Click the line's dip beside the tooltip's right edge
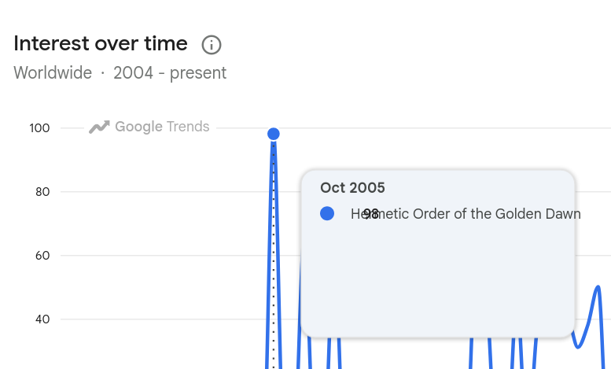611x369 pixels. point(577,345)
